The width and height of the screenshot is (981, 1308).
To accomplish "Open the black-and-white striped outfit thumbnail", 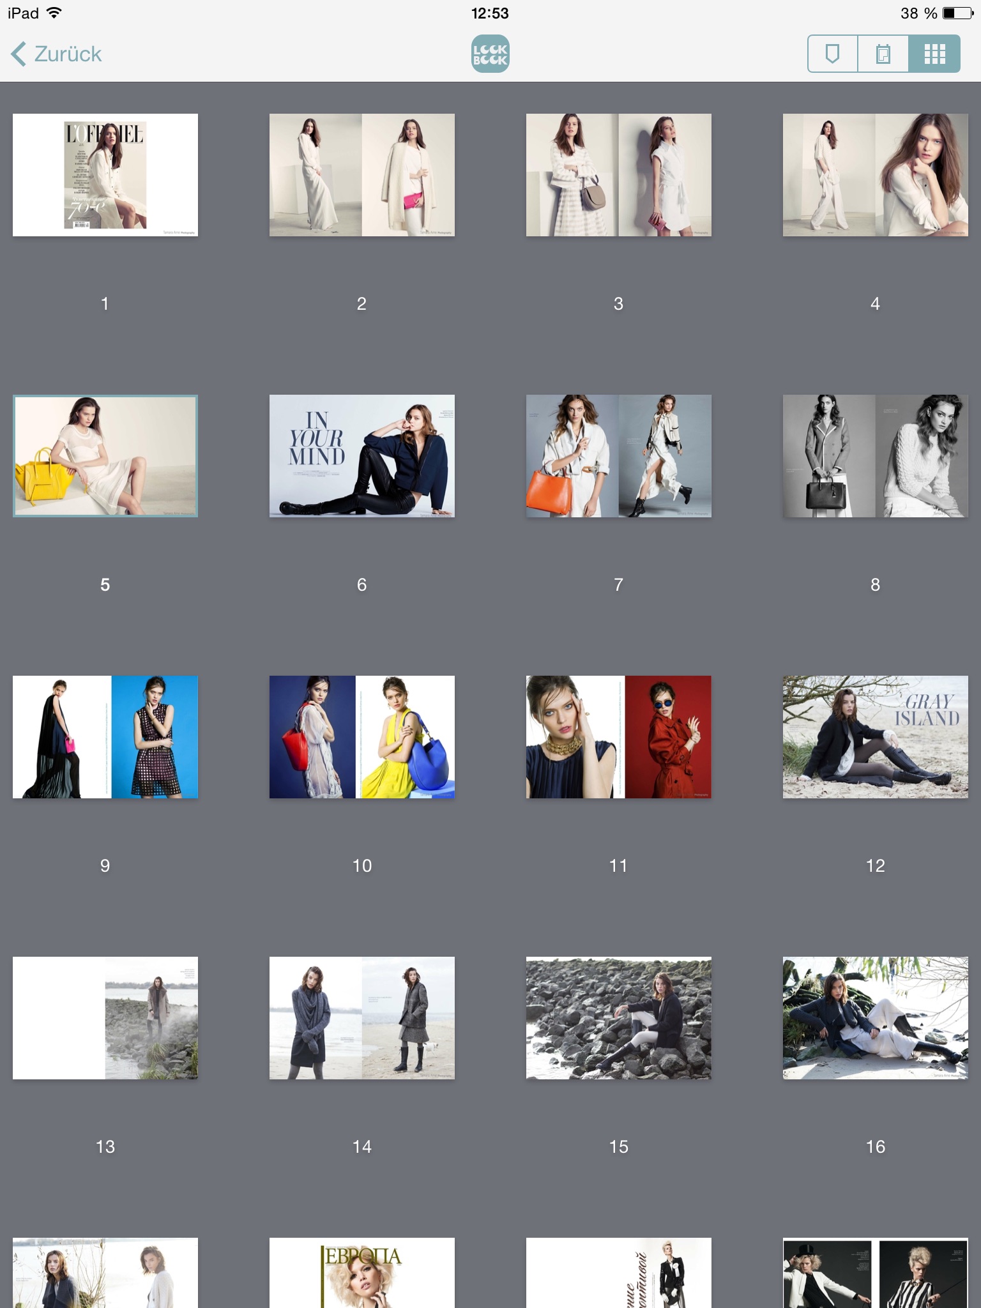I will (876, 1273).
